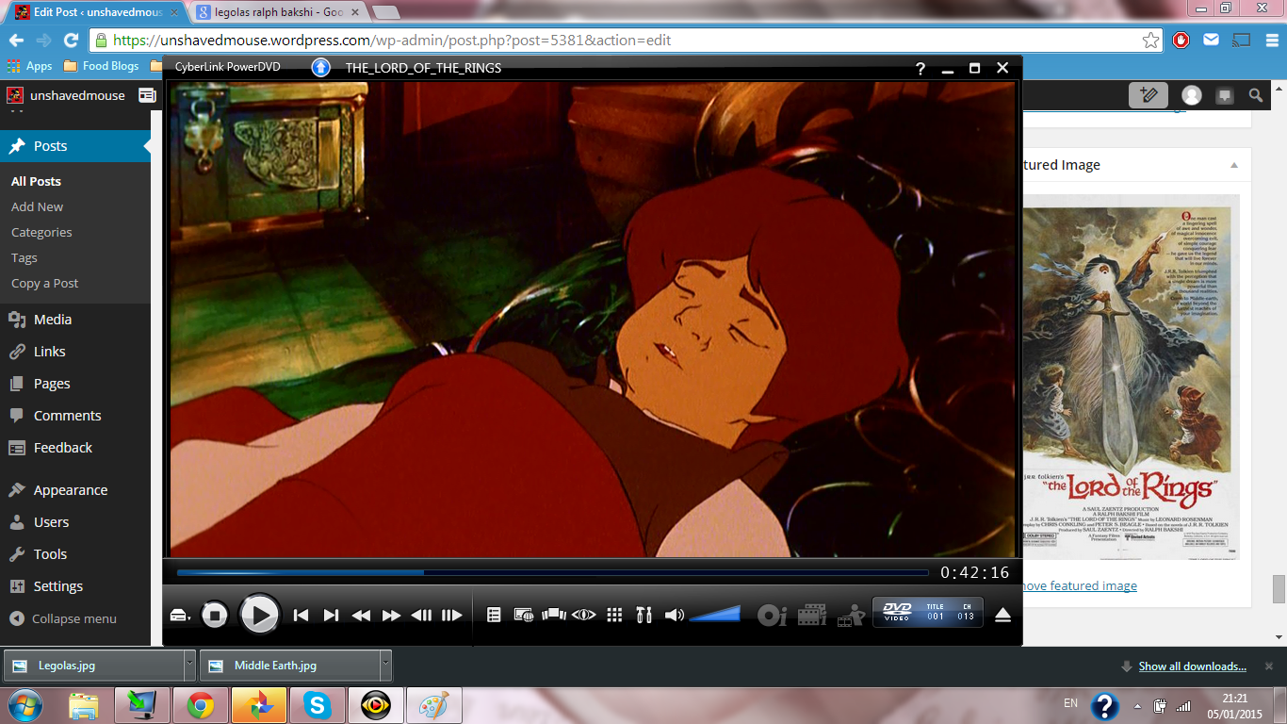Open the dropdown arrow for Legolas.jpg download
Viewport: 1287px width, 724px height.
(189, 665)
